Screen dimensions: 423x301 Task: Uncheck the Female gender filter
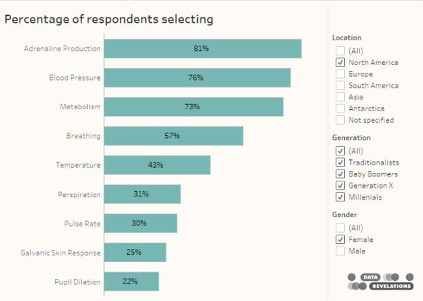coord(340,239)
